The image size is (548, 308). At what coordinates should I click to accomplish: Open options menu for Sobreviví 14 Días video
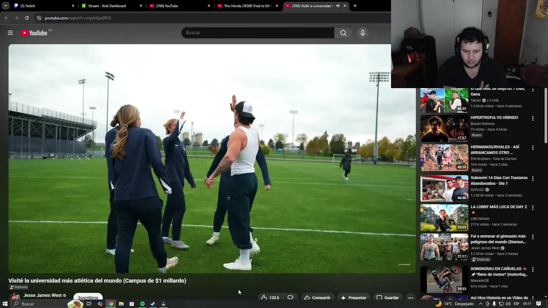(x=533, y=178)
